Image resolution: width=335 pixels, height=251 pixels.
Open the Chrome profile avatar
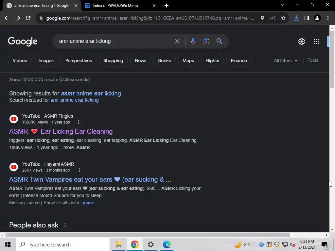(x=317, y=18)
